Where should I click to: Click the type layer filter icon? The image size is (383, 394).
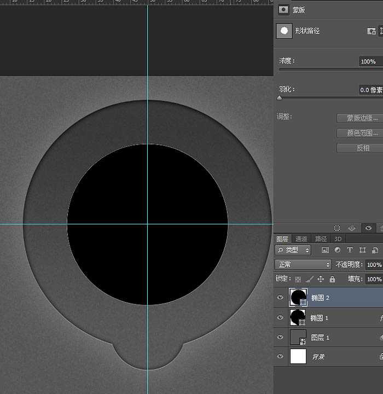pos(350,250)
